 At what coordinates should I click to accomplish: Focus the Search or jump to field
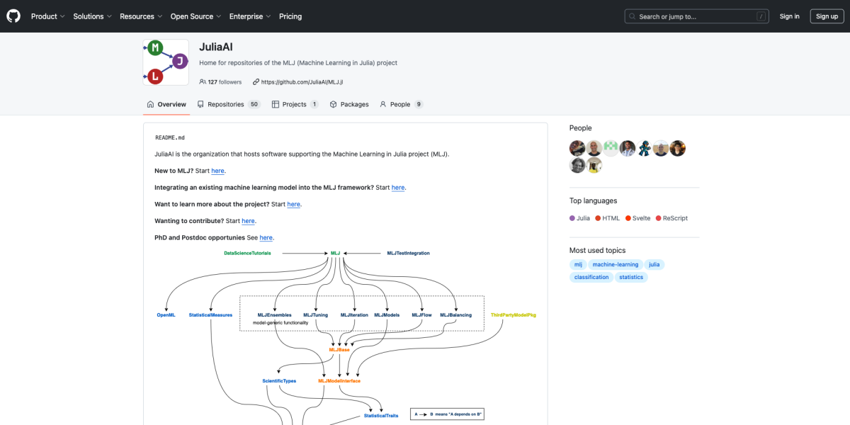tap(696, 16)
